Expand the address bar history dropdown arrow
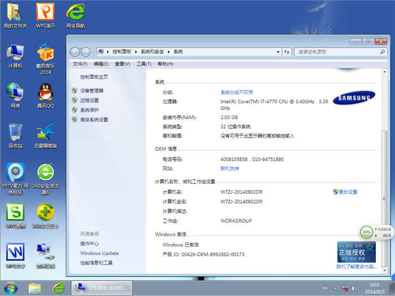This screenshot has width=395, height=296. click(277, 51)
